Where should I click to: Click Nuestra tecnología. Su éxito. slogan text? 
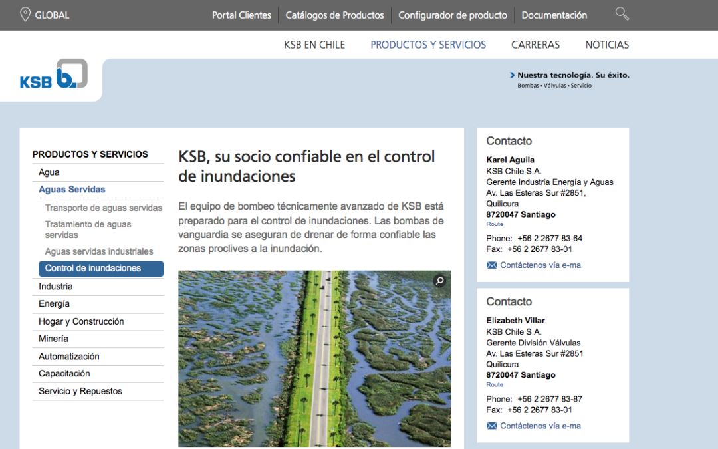[573, 75]
